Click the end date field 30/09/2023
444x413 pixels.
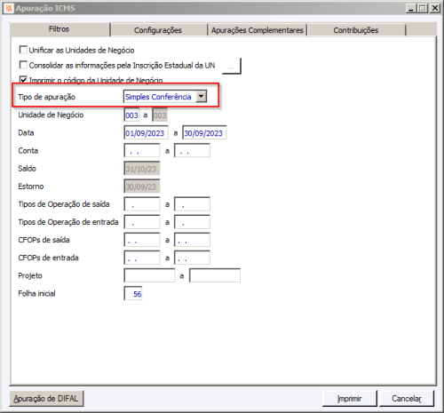point(204,133)
